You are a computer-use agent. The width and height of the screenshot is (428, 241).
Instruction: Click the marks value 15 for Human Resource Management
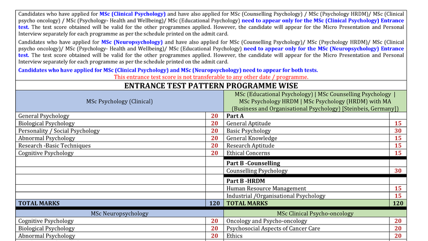click(x=398, y=188)
